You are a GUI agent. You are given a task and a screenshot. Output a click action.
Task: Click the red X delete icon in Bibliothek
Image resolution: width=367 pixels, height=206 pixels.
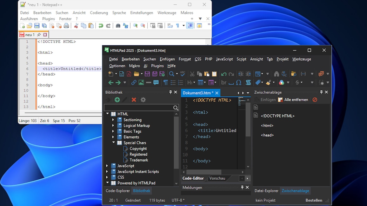point(134,100)
